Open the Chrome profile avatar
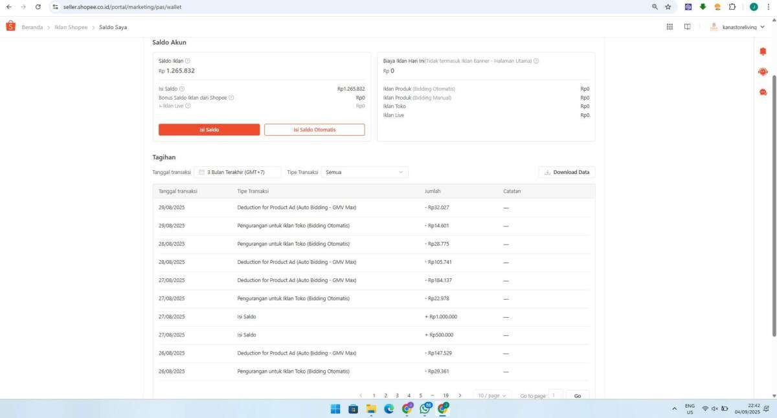777x418 pixels. coord(754,6)
